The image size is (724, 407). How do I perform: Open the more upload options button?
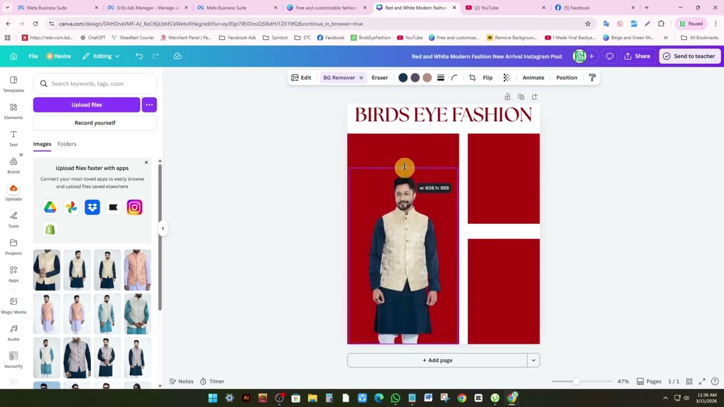click(149, 105)
